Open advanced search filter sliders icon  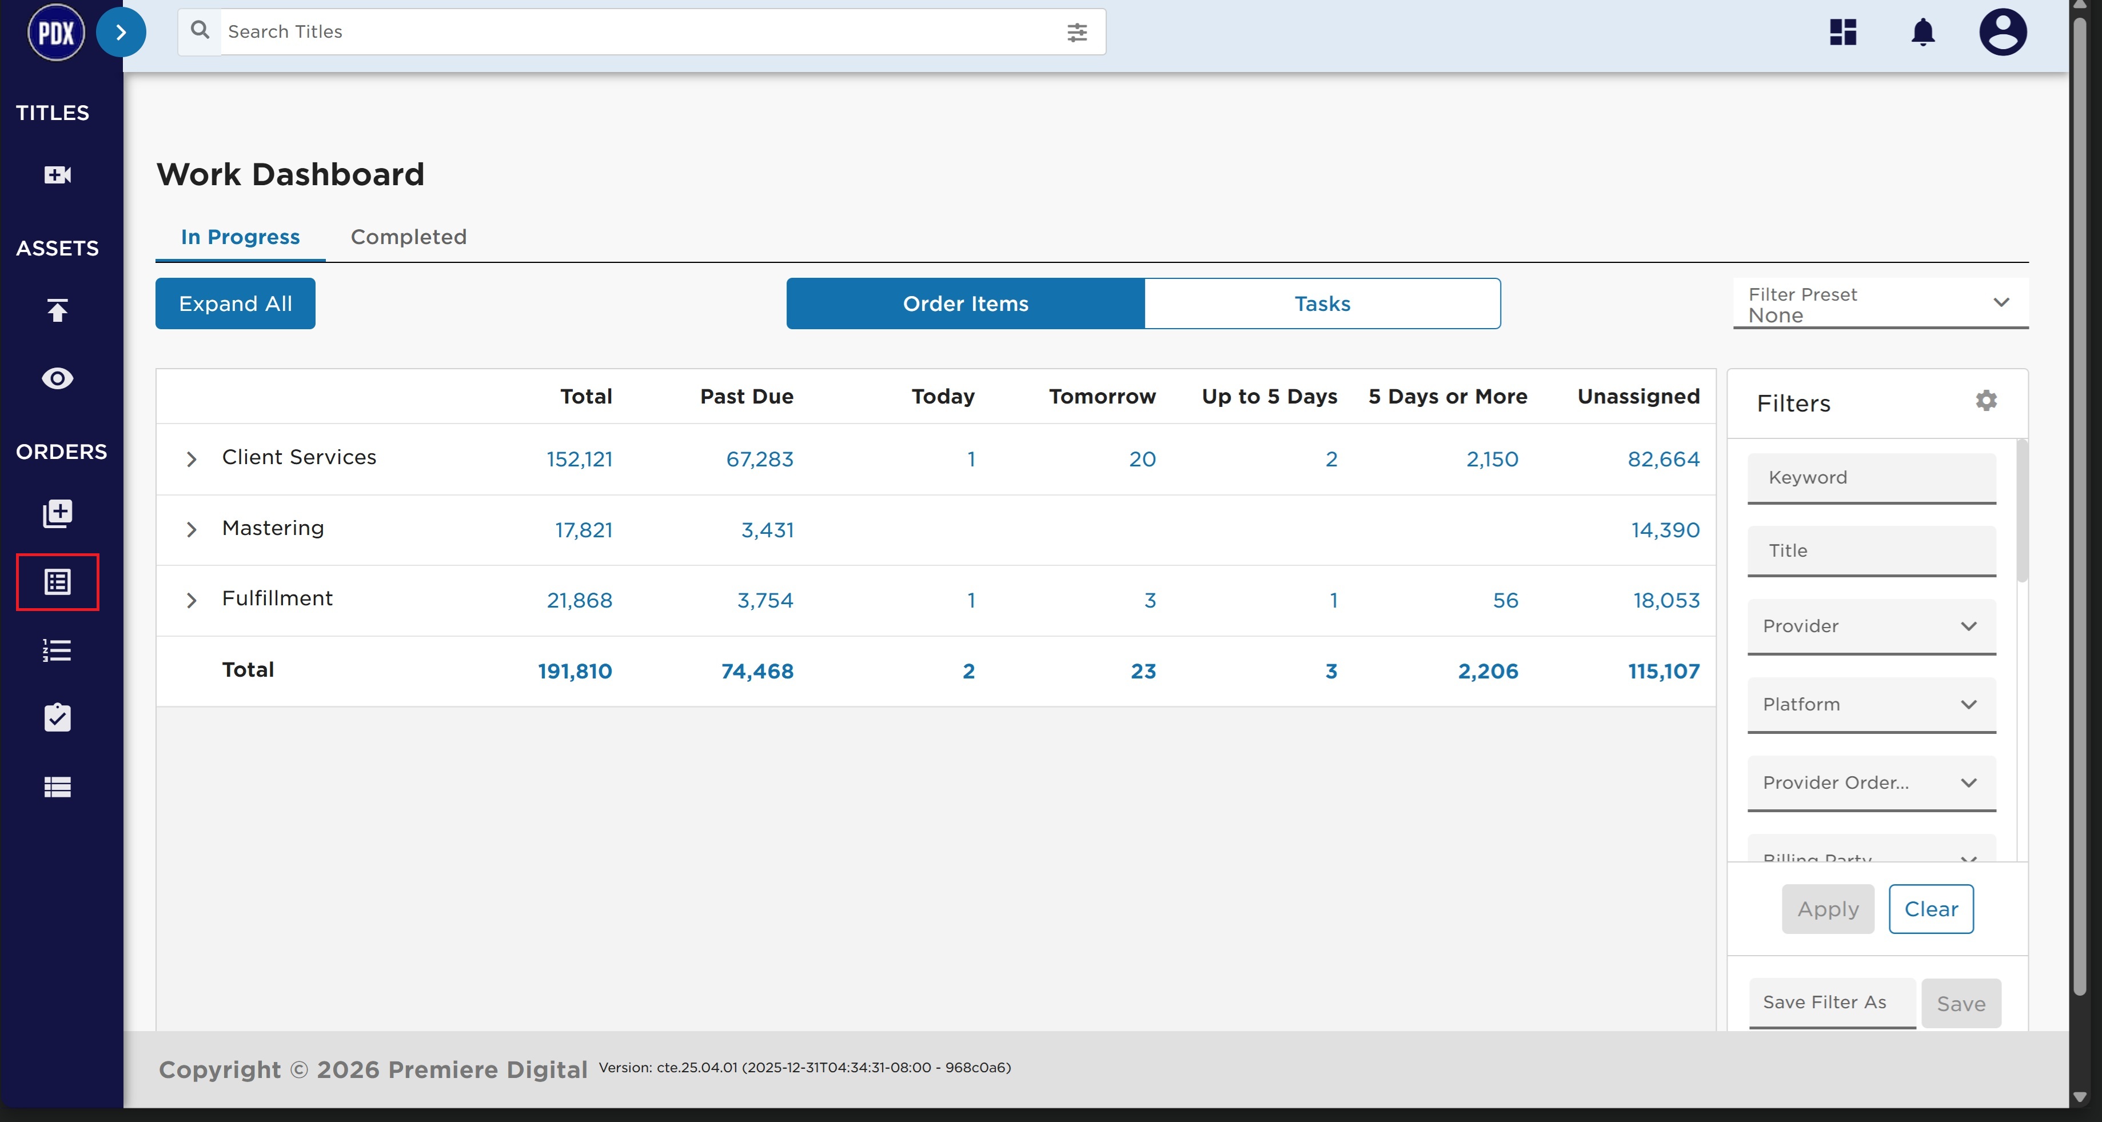click(1077, 32)
